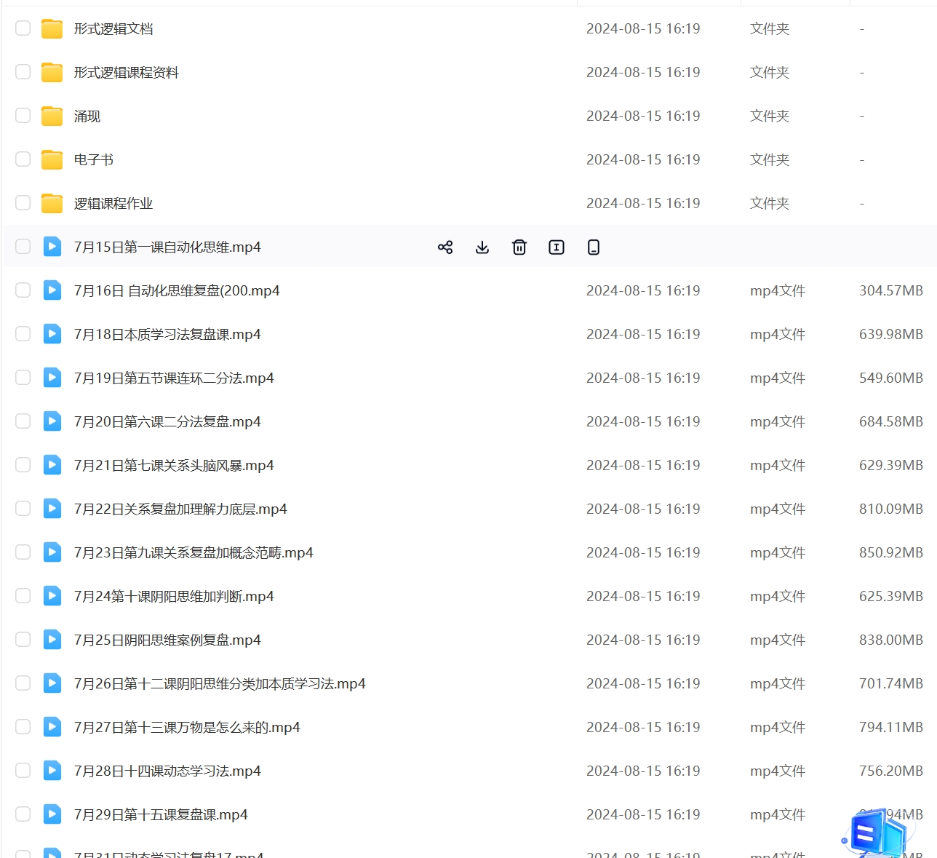This screenshot has height=858, width=937.
Task: Tick the checkbox for 电子书 folder
Action: pyautogui.click(x=23, y=159)
